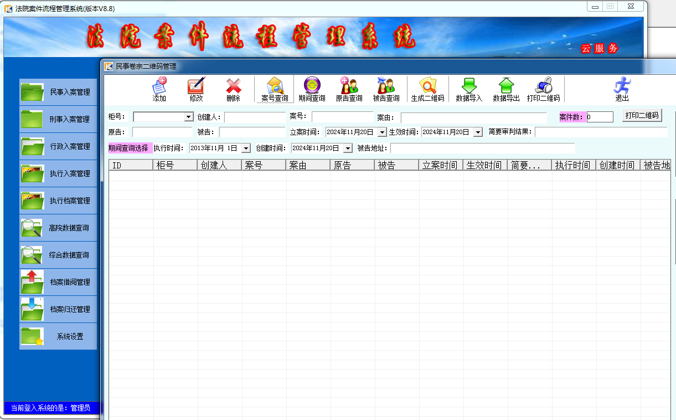Select 档案借阅管理 in sidebar menu
676x420 pixels.
(58, 282)
